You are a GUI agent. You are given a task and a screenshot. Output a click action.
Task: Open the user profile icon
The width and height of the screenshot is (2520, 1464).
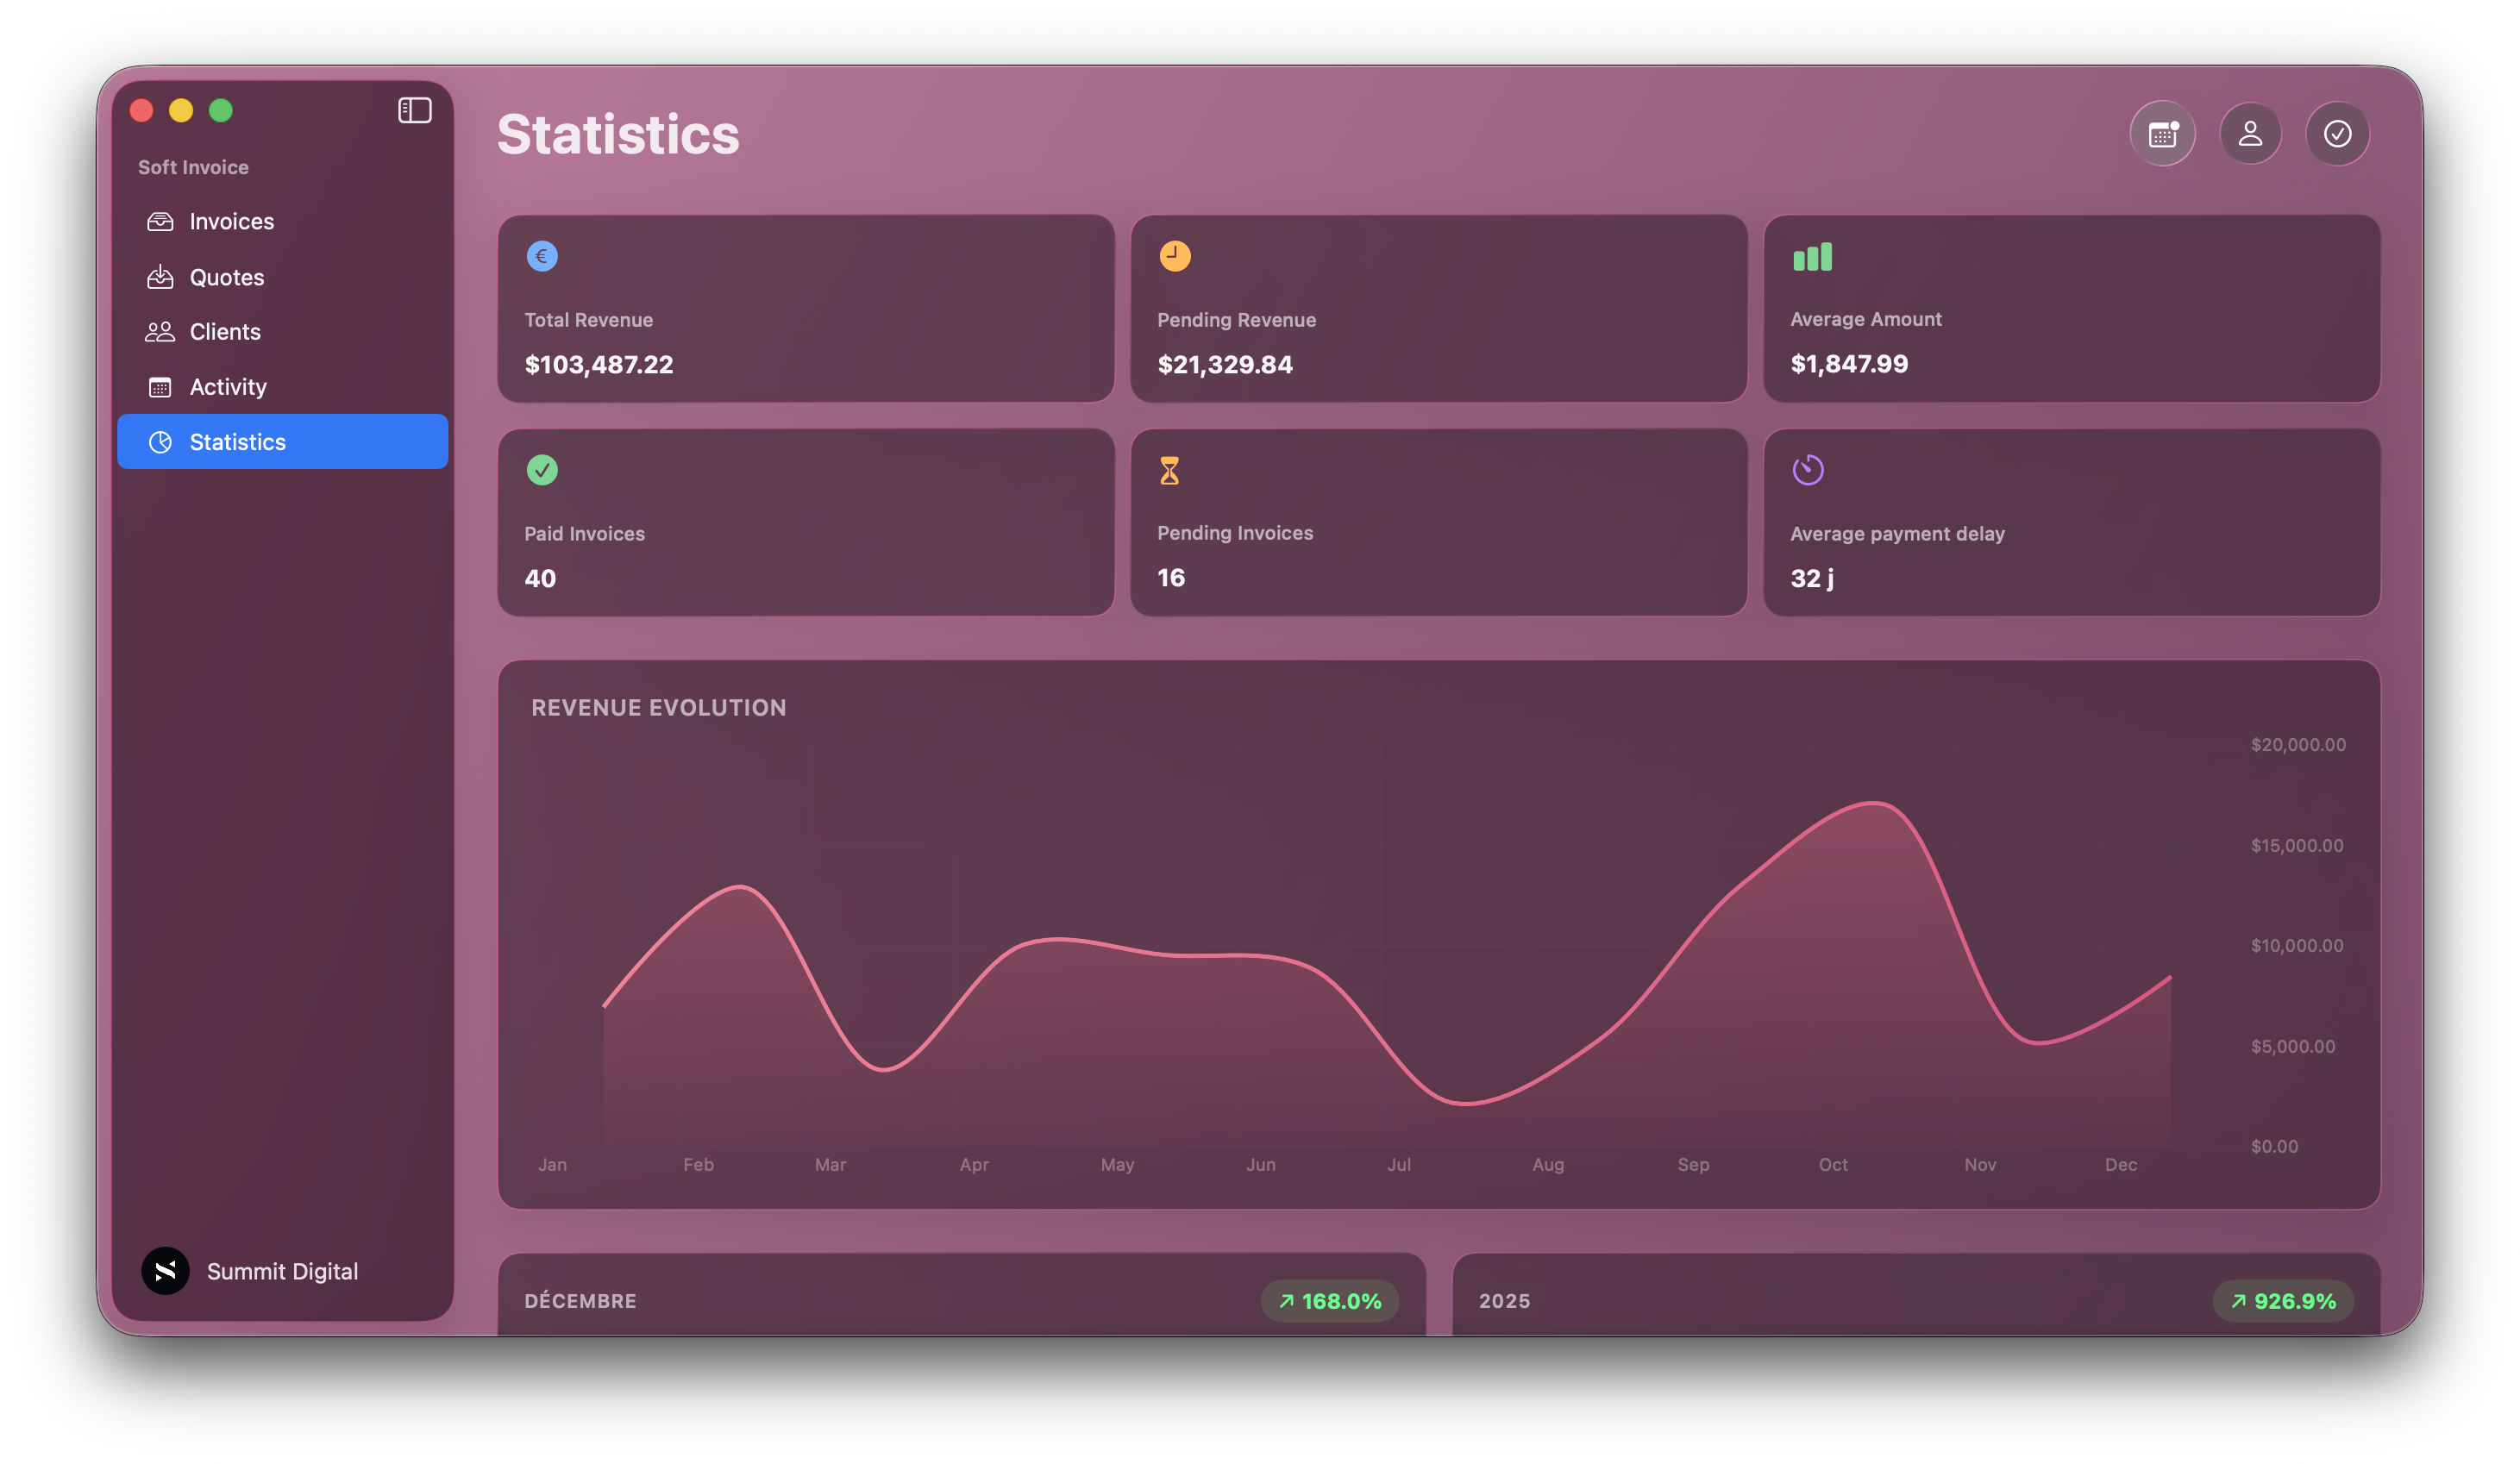(x=2250, y=133)
